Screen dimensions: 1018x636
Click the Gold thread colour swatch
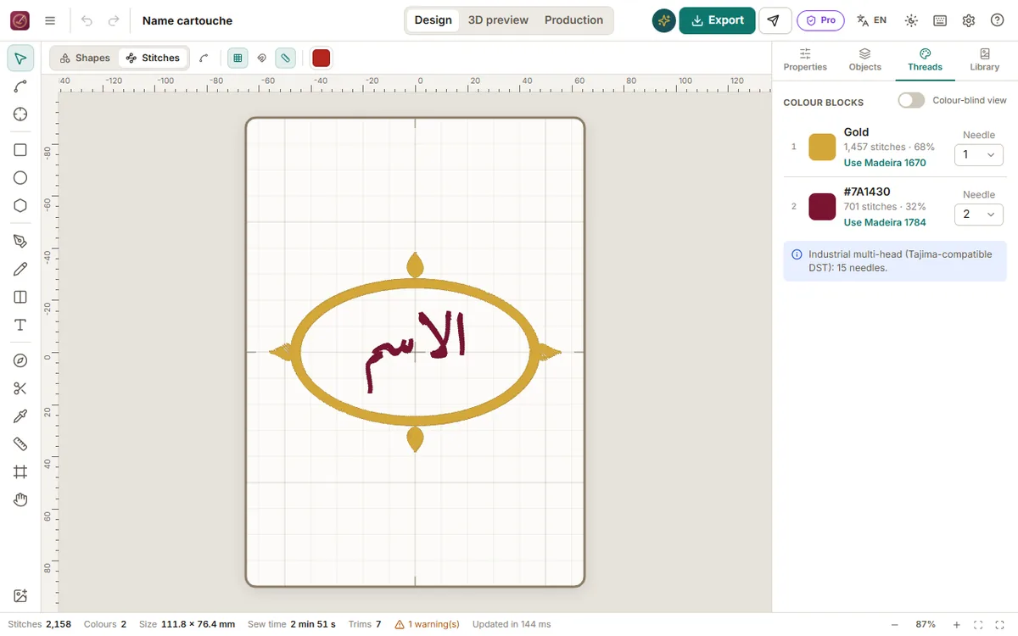click(822, 147)
